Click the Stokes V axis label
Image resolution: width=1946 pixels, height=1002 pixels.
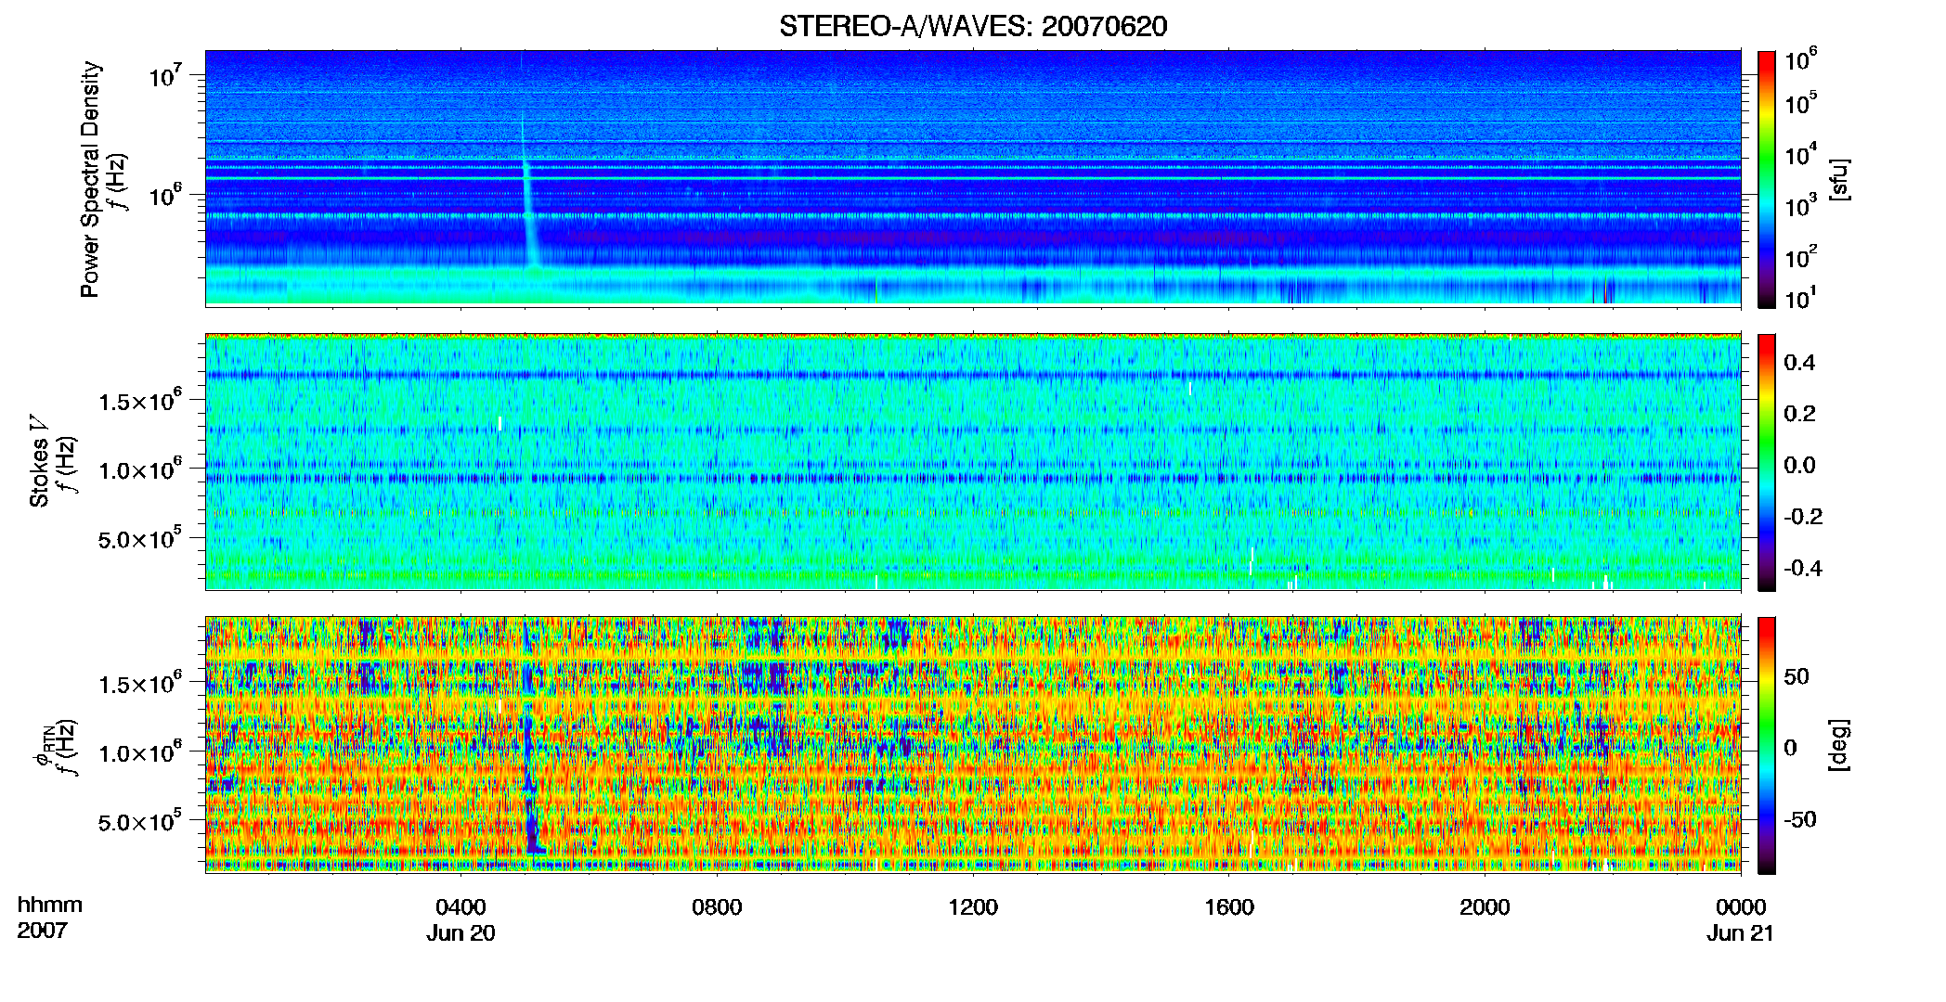39,461
